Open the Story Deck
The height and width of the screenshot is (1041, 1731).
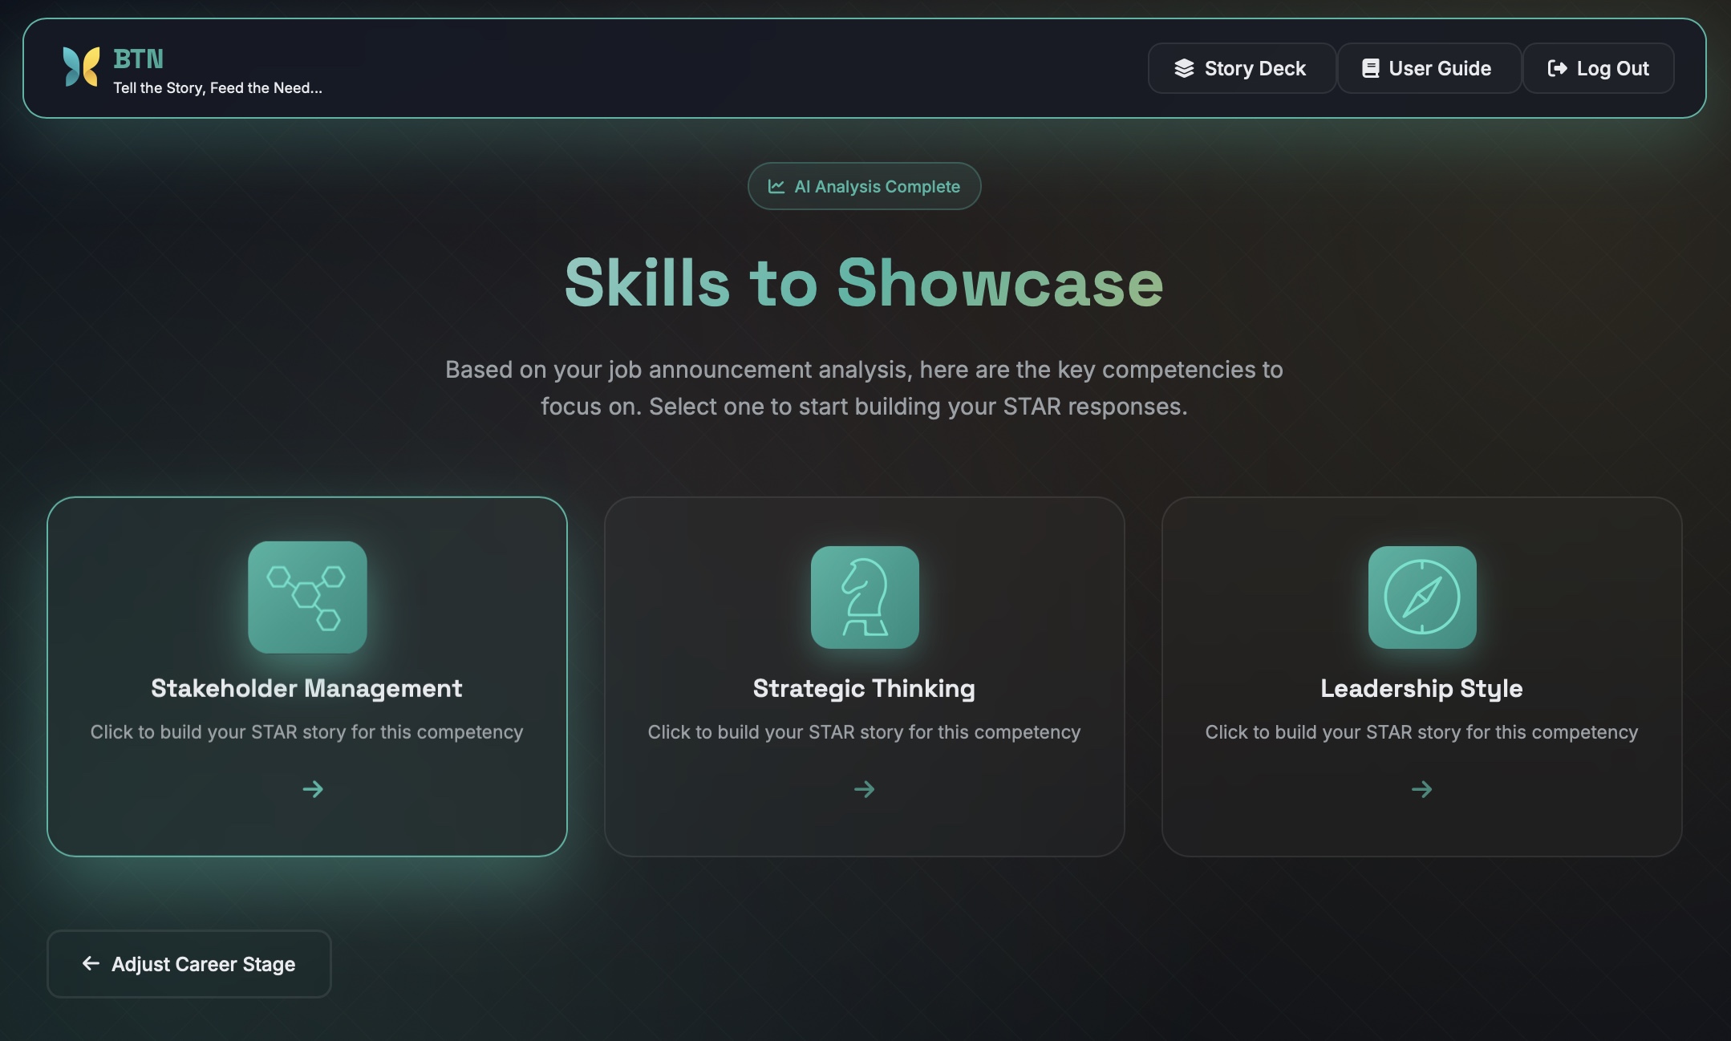tap(1241, 68)
